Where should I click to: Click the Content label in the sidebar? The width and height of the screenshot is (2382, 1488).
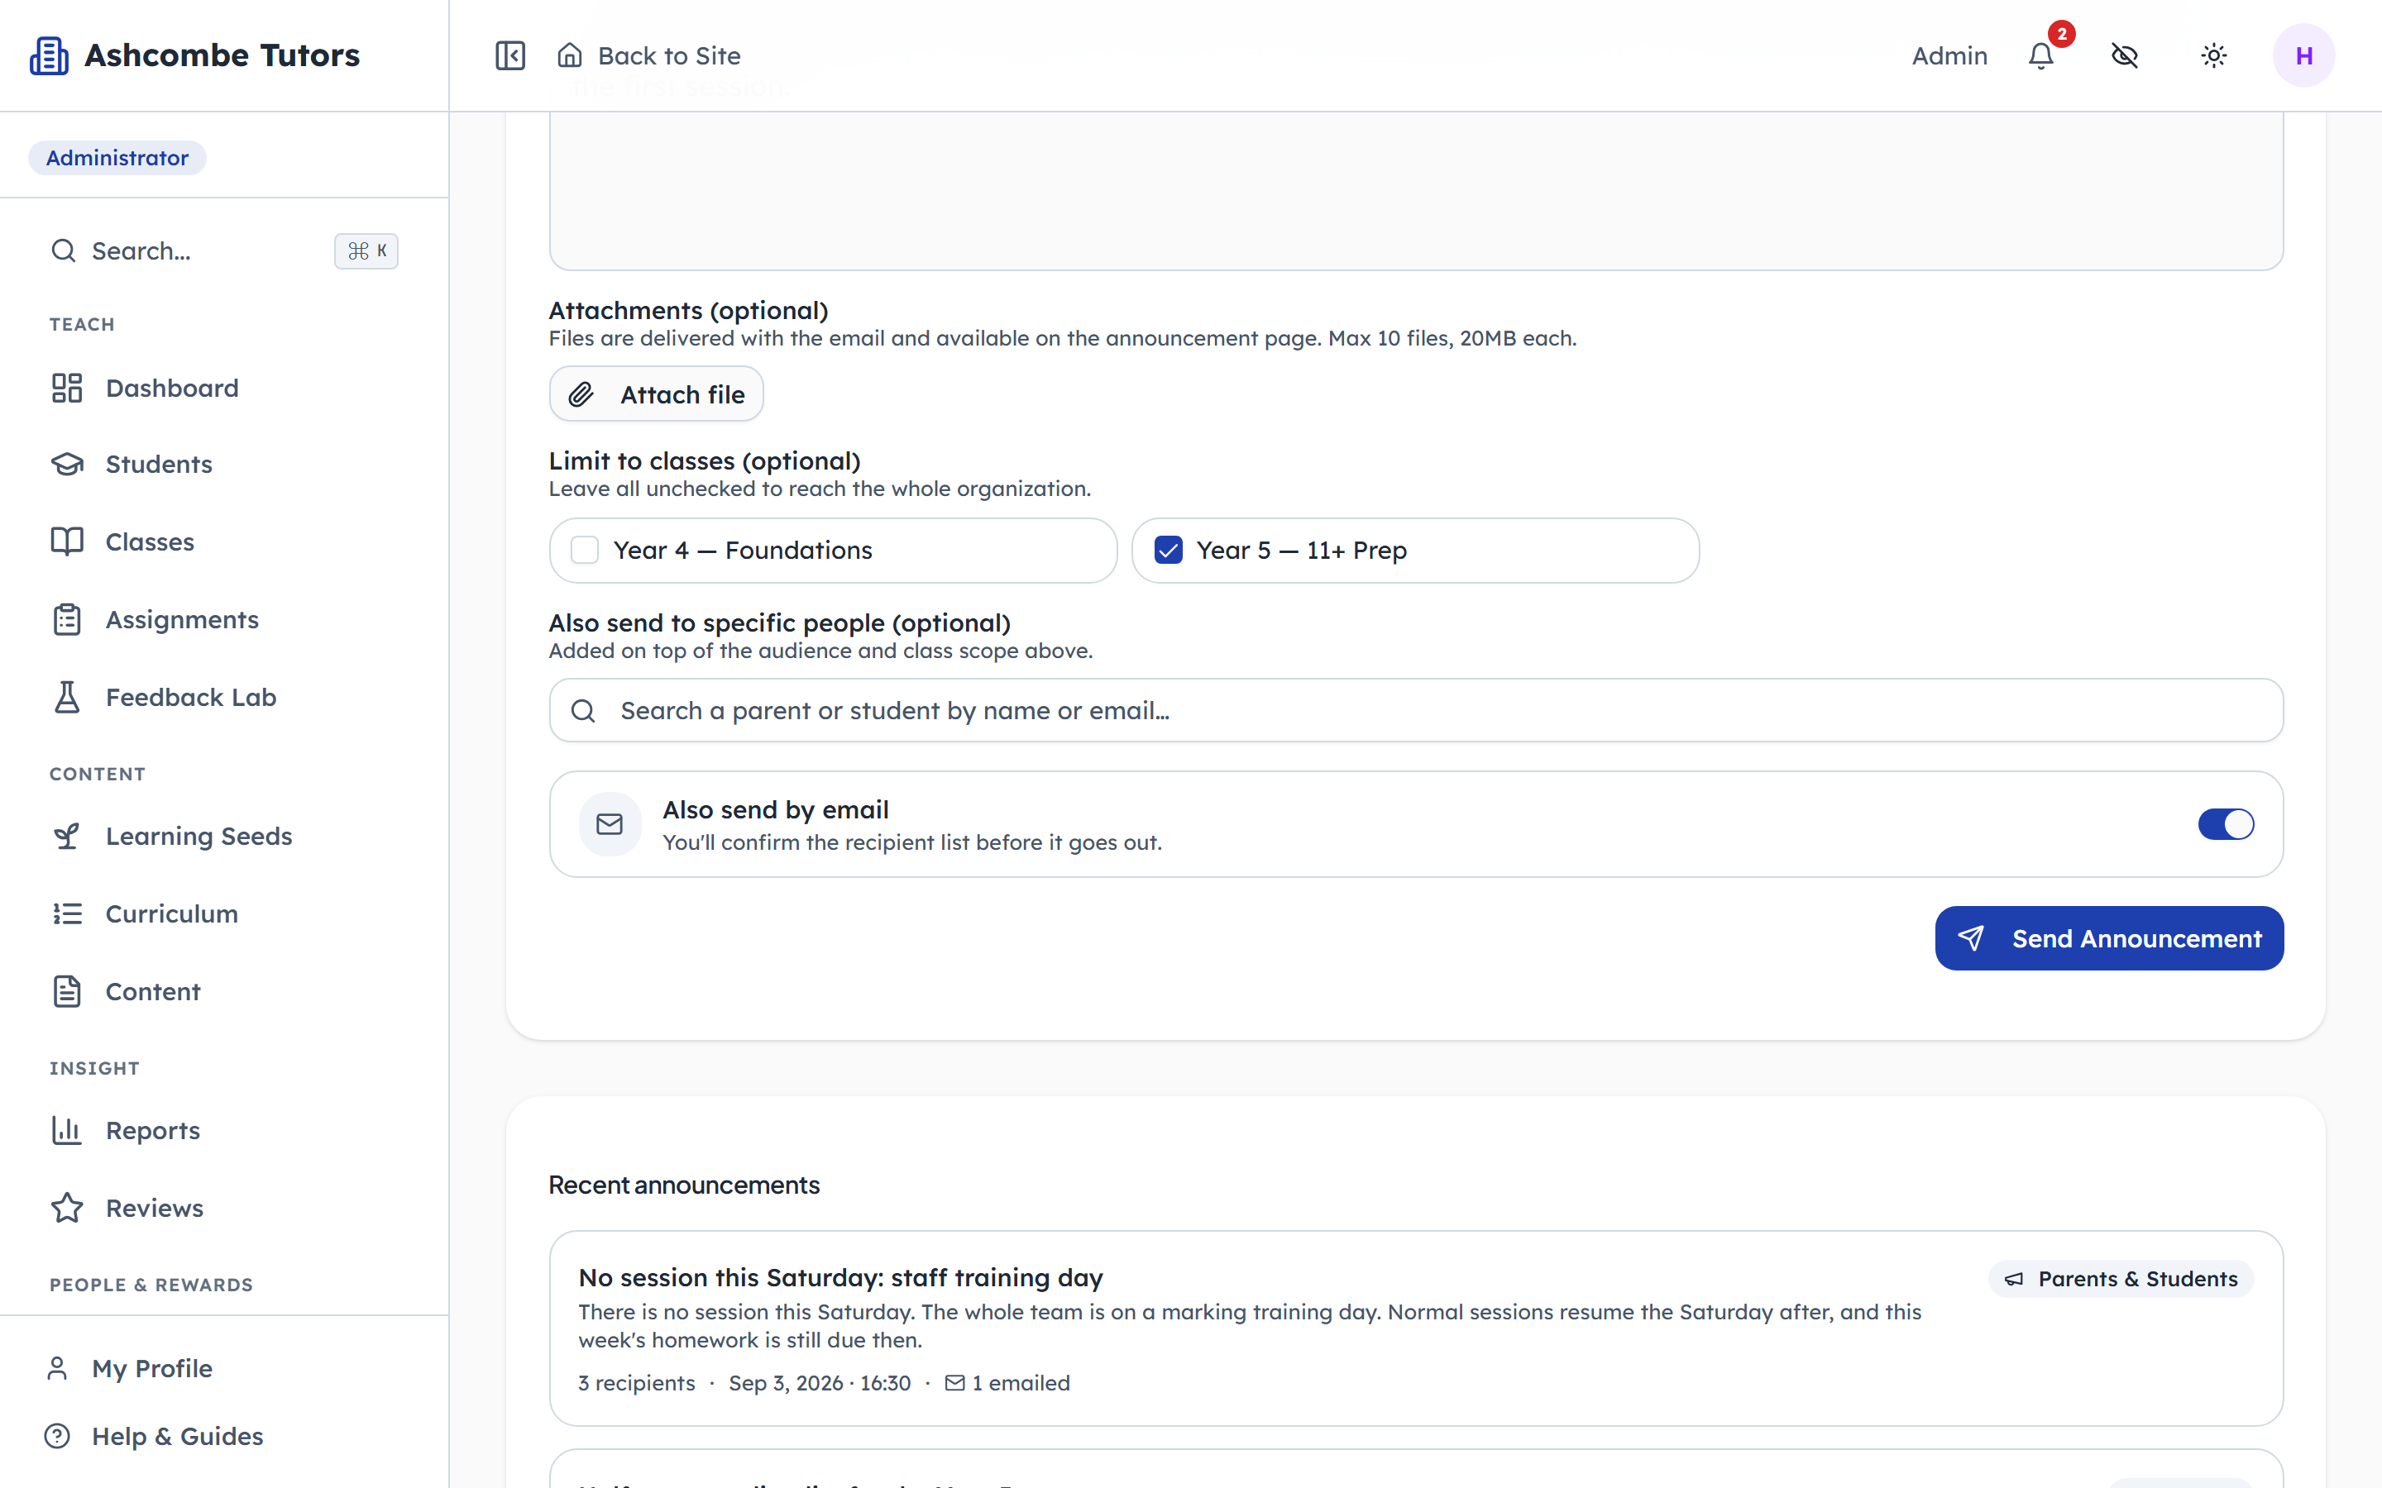[x=152, y=991]
